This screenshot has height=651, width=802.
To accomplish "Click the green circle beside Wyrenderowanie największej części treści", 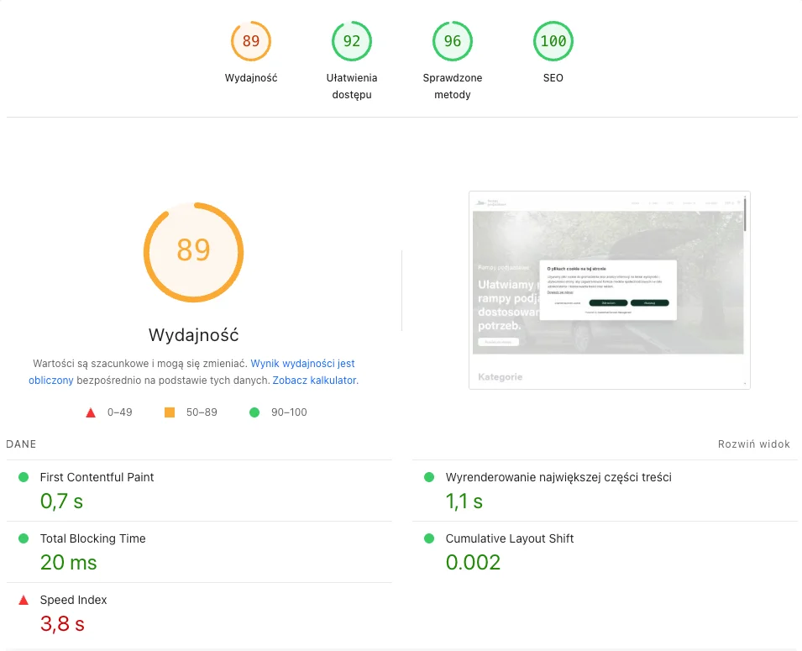I will point(429,477).
